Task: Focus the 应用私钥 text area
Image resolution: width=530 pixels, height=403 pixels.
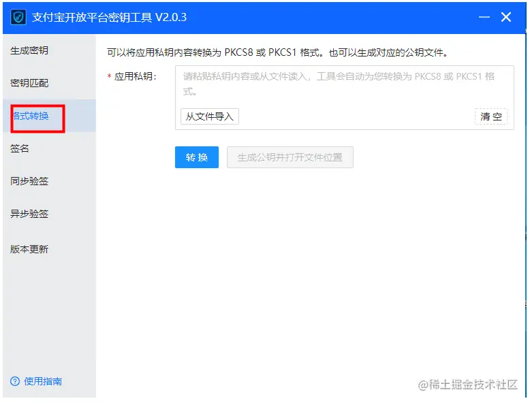Action: [345, 97]
